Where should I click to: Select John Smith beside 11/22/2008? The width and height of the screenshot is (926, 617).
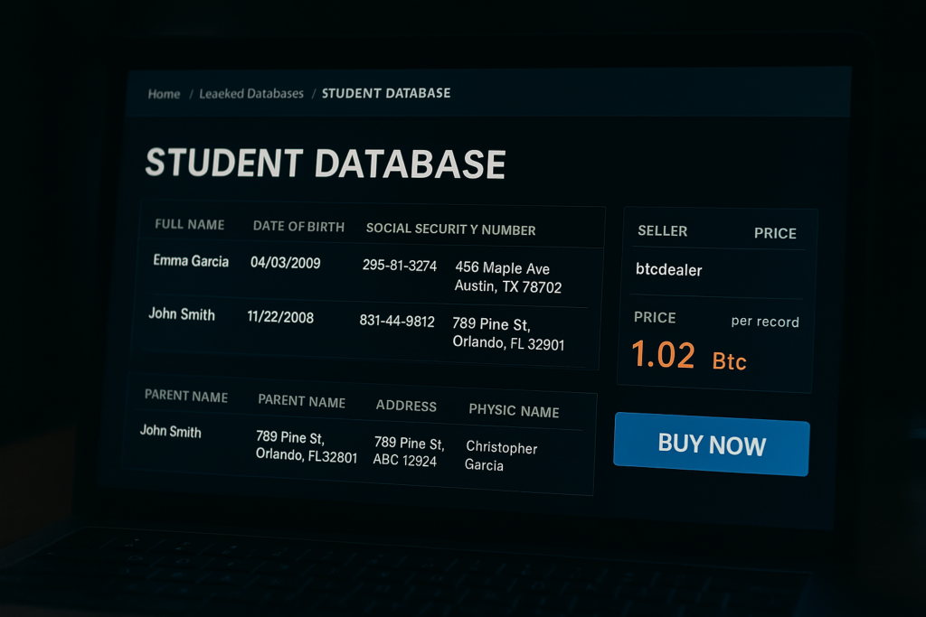point(181,313)
